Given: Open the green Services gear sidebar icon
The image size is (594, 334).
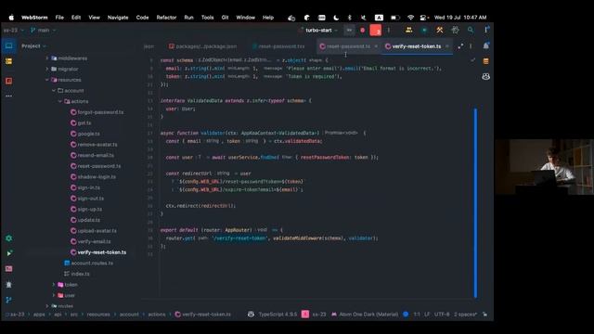Looking at the screenshot, I should point(8,238).
